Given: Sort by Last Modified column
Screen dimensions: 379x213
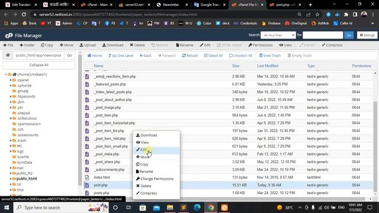Looking at the screenshot, I should [268, 66].
